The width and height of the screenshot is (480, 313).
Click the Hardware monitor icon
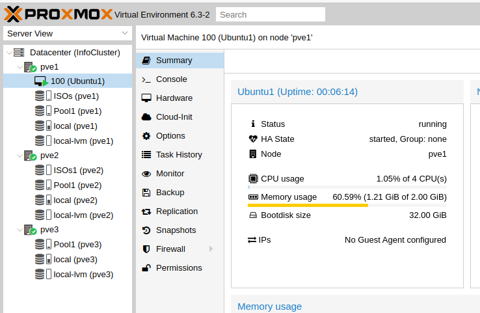tap(146, 98)
